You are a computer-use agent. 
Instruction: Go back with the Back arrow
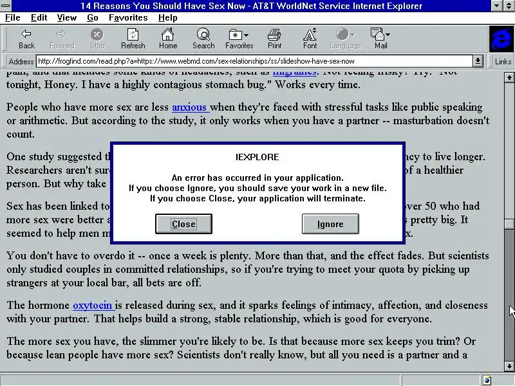point(26,39)
